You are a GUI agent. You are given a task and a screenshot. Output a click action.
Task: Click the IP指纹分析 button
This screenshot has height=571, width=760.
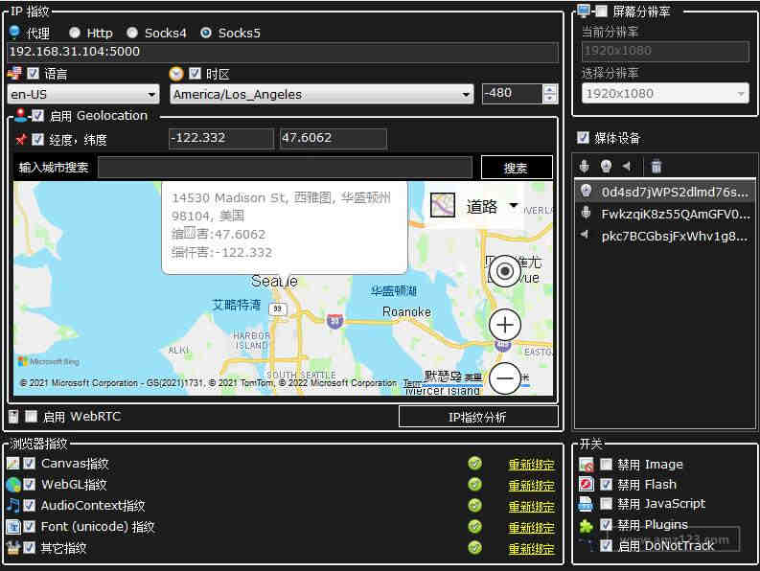pos(478,417)
